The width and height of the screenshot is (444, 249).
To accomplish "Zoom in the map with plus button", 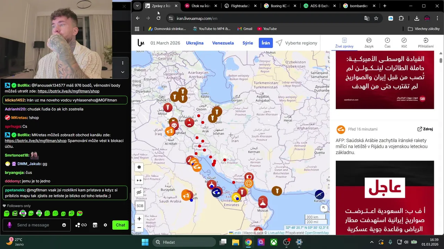I will tap(139, 219).
